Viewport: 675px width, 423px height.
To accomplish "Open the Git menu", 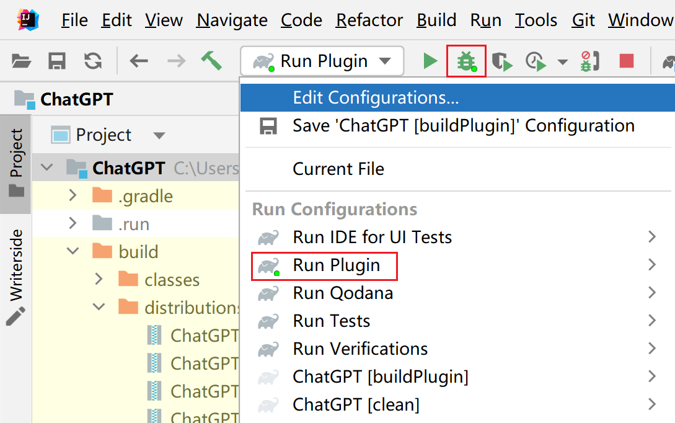I will tap(583, 20).
